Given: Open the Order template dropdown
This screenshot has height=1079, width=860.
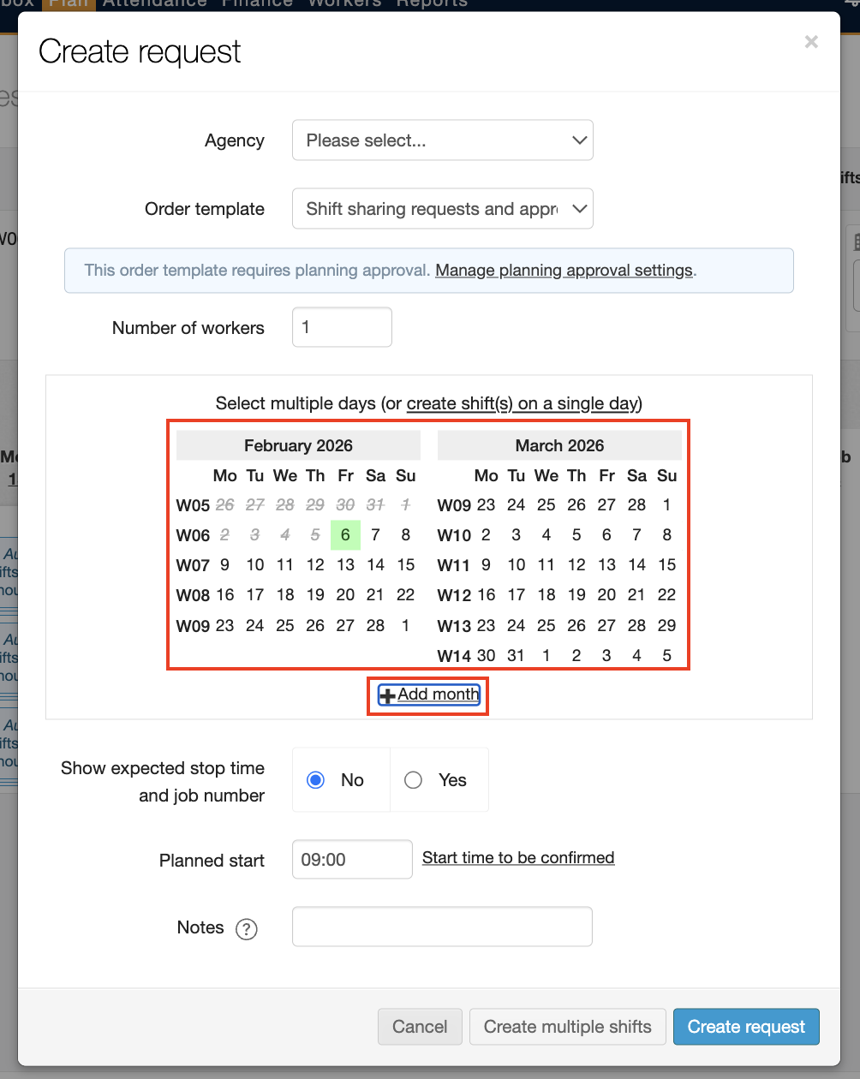Looking at the screenshot, I should 442,208.
